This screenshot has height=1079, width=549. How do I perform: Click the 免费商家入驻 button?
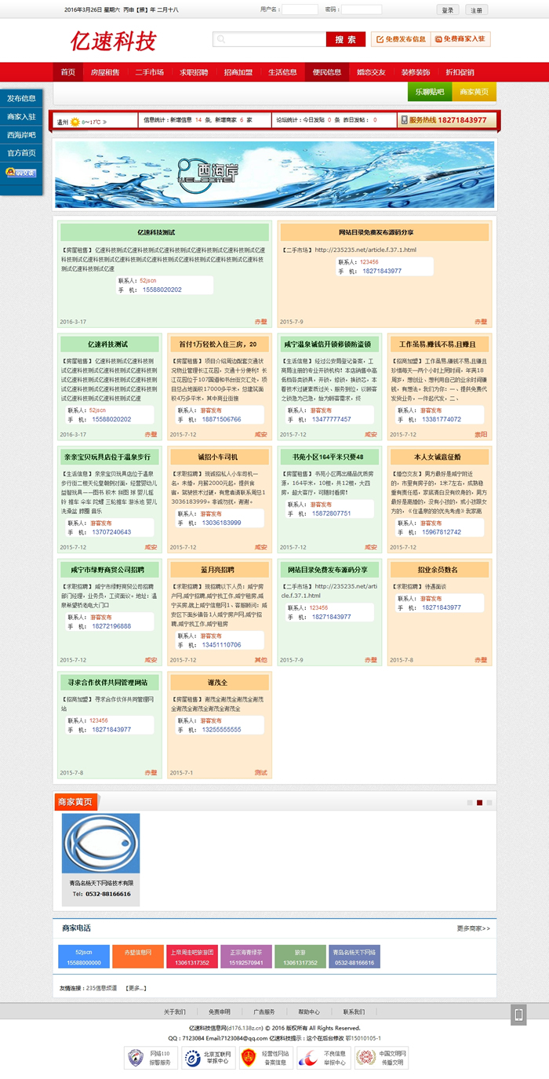point(461,39)
